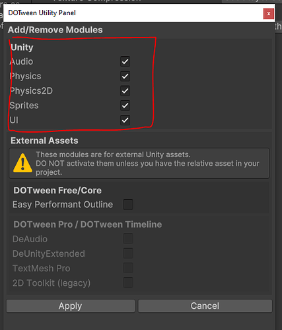Toggle the Physics module checkbox

(x=125, y=76)
